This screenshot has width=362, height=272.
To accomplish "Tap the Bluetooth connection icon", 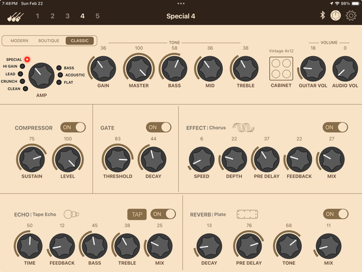I will click(x=323, y=16).
